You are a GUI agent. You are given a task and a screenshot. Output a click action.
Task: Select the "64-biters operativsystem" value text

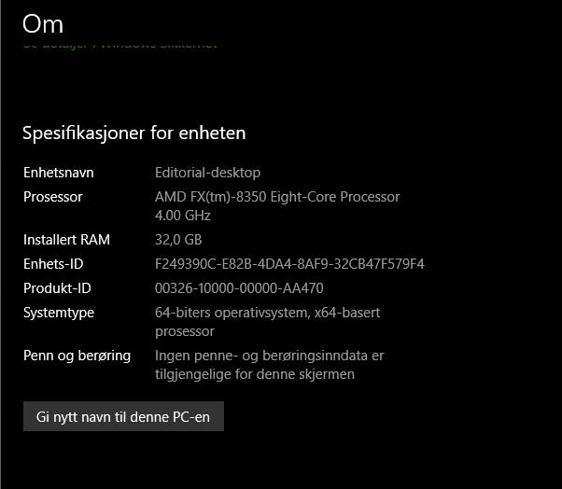click(x=232, y=313)
